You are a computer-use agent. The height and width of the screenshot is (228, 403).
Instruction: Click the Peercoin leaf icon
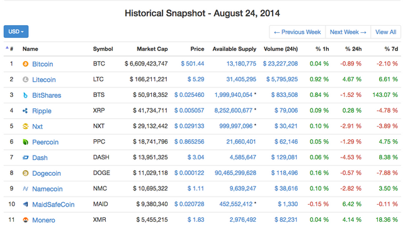coord(25,142)
